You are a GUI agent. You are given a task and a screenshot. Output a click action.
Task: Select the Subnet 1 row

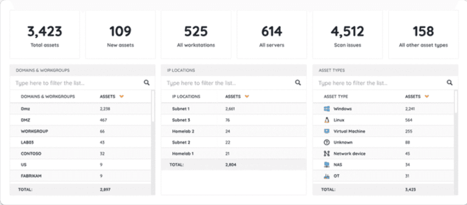pyautogui.click(x=234, y=109)
